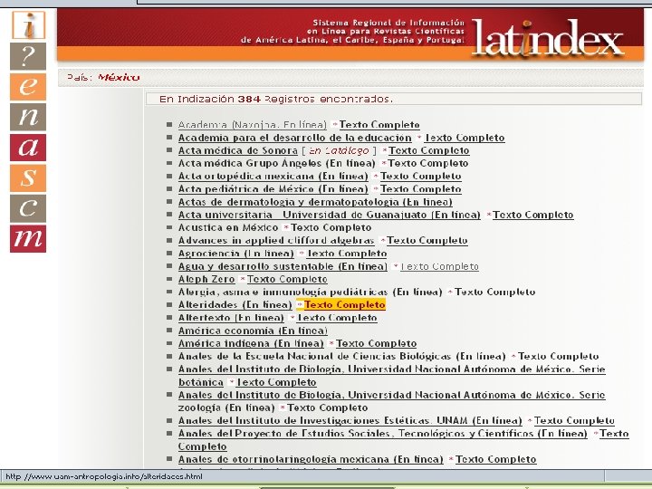Open Texto Completo for Acta universitaria
The width and height of the screenshot is (652, 489).
click(533, 215)
